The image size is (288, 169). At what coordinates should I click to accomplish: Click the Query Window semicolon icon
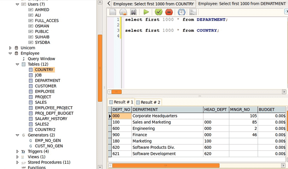[x=23, y=59]
